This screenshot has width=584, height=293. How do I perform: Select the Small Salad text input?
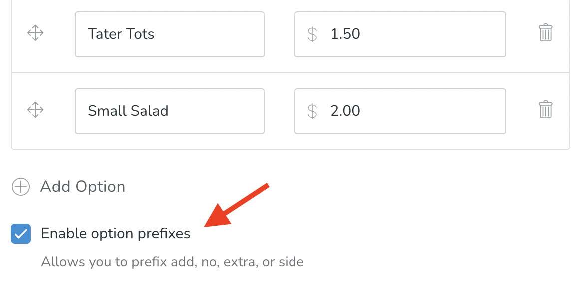coord(169,111)
